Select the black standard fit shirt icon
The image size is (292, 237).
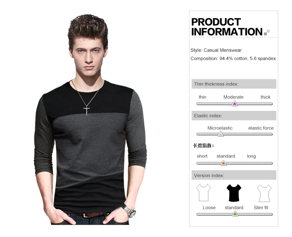[x=234, y=193]
